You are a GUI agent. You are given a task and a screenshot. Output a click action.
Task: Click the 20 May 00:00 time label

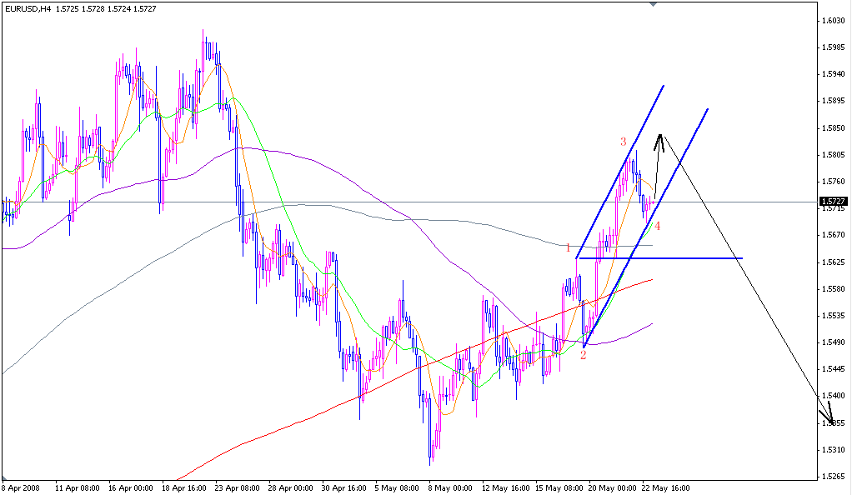(x=613, y=488)
